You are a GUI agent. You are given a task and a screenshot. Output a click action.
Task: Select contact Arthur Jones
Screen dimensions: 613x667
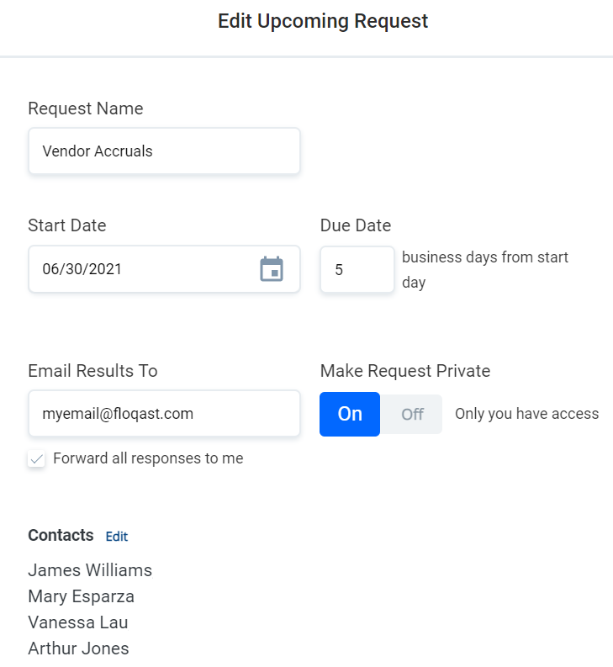(78, 648)
